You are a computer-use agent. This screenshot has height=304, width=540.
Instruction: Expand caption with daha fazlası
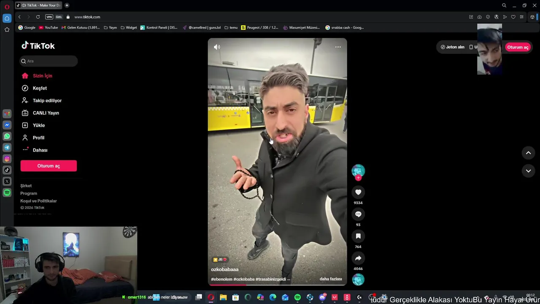[331, 279]
